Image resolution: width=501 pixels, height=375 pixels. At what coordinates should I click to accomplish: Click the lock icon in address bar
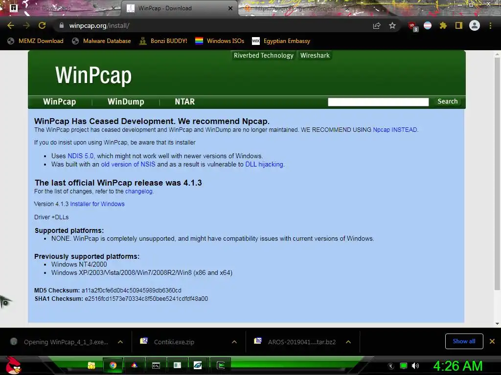tap(62, 25)
